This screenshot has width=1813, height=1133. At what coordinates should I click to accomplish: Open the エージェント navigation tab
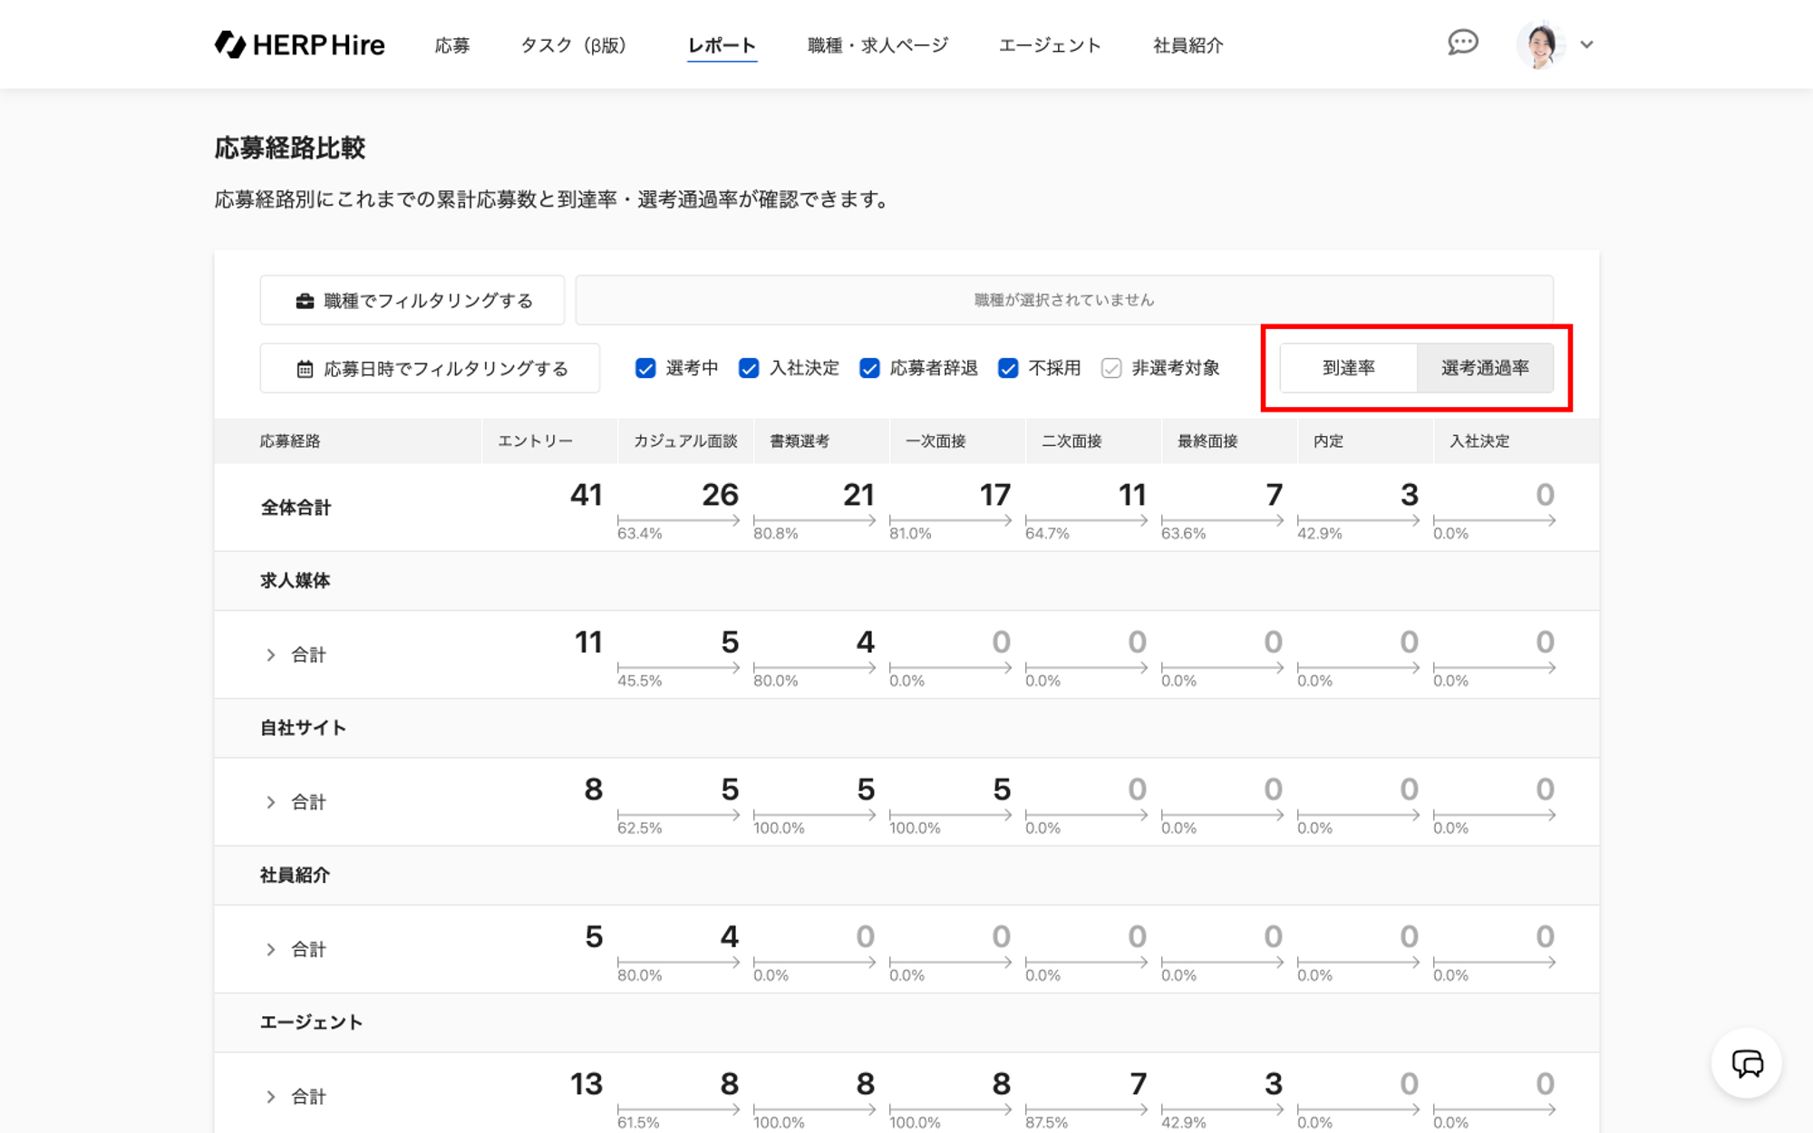point(1050,45)
